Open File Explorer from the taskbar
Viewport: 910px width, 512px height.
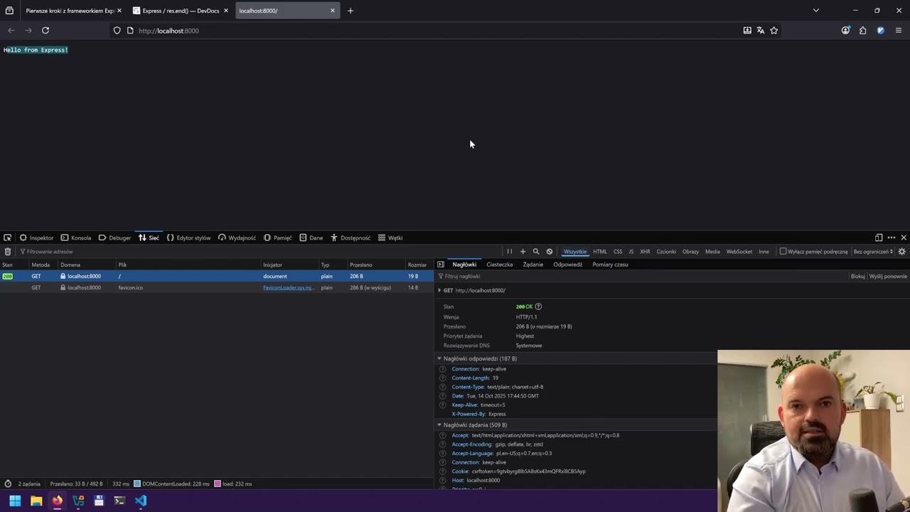(x=36, y=501)
